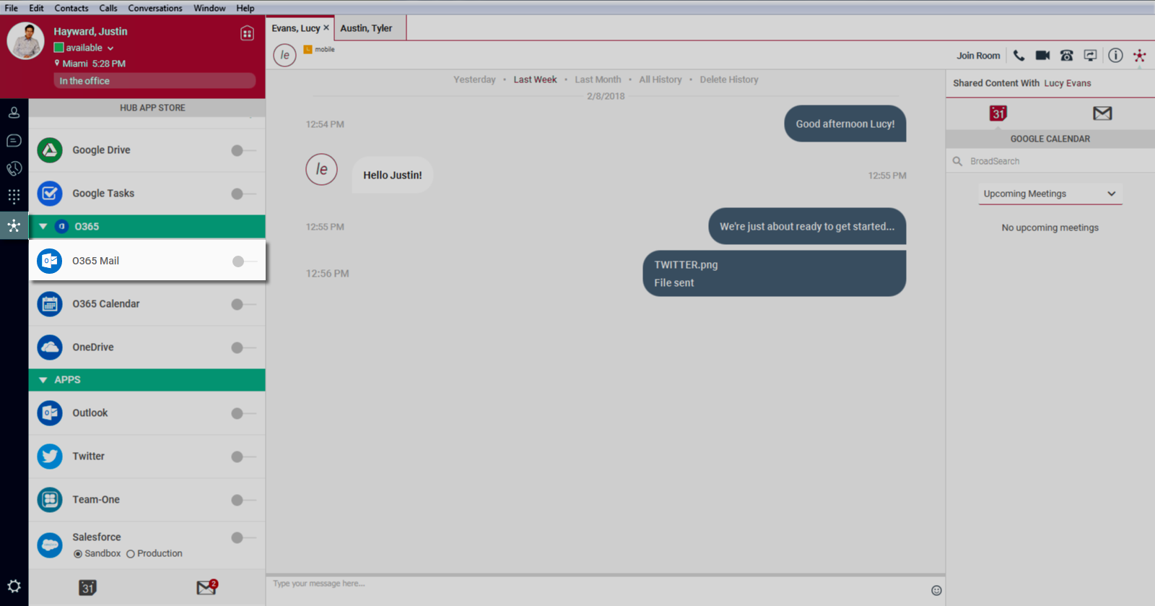Click the Twitter app icon
The height and width of the screenshot is (606, 1155).
point(50,456)
